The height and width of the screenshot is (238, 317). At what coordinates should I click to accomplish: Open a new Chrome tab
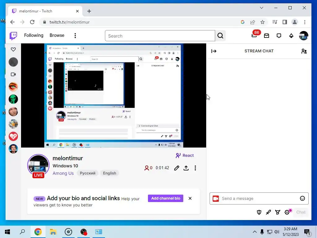pos(89,11)
